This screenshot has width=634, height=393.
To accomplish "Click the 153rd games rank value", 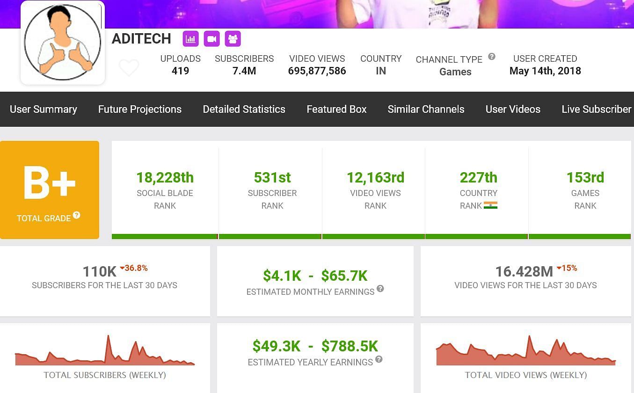I will click(585, 178).
